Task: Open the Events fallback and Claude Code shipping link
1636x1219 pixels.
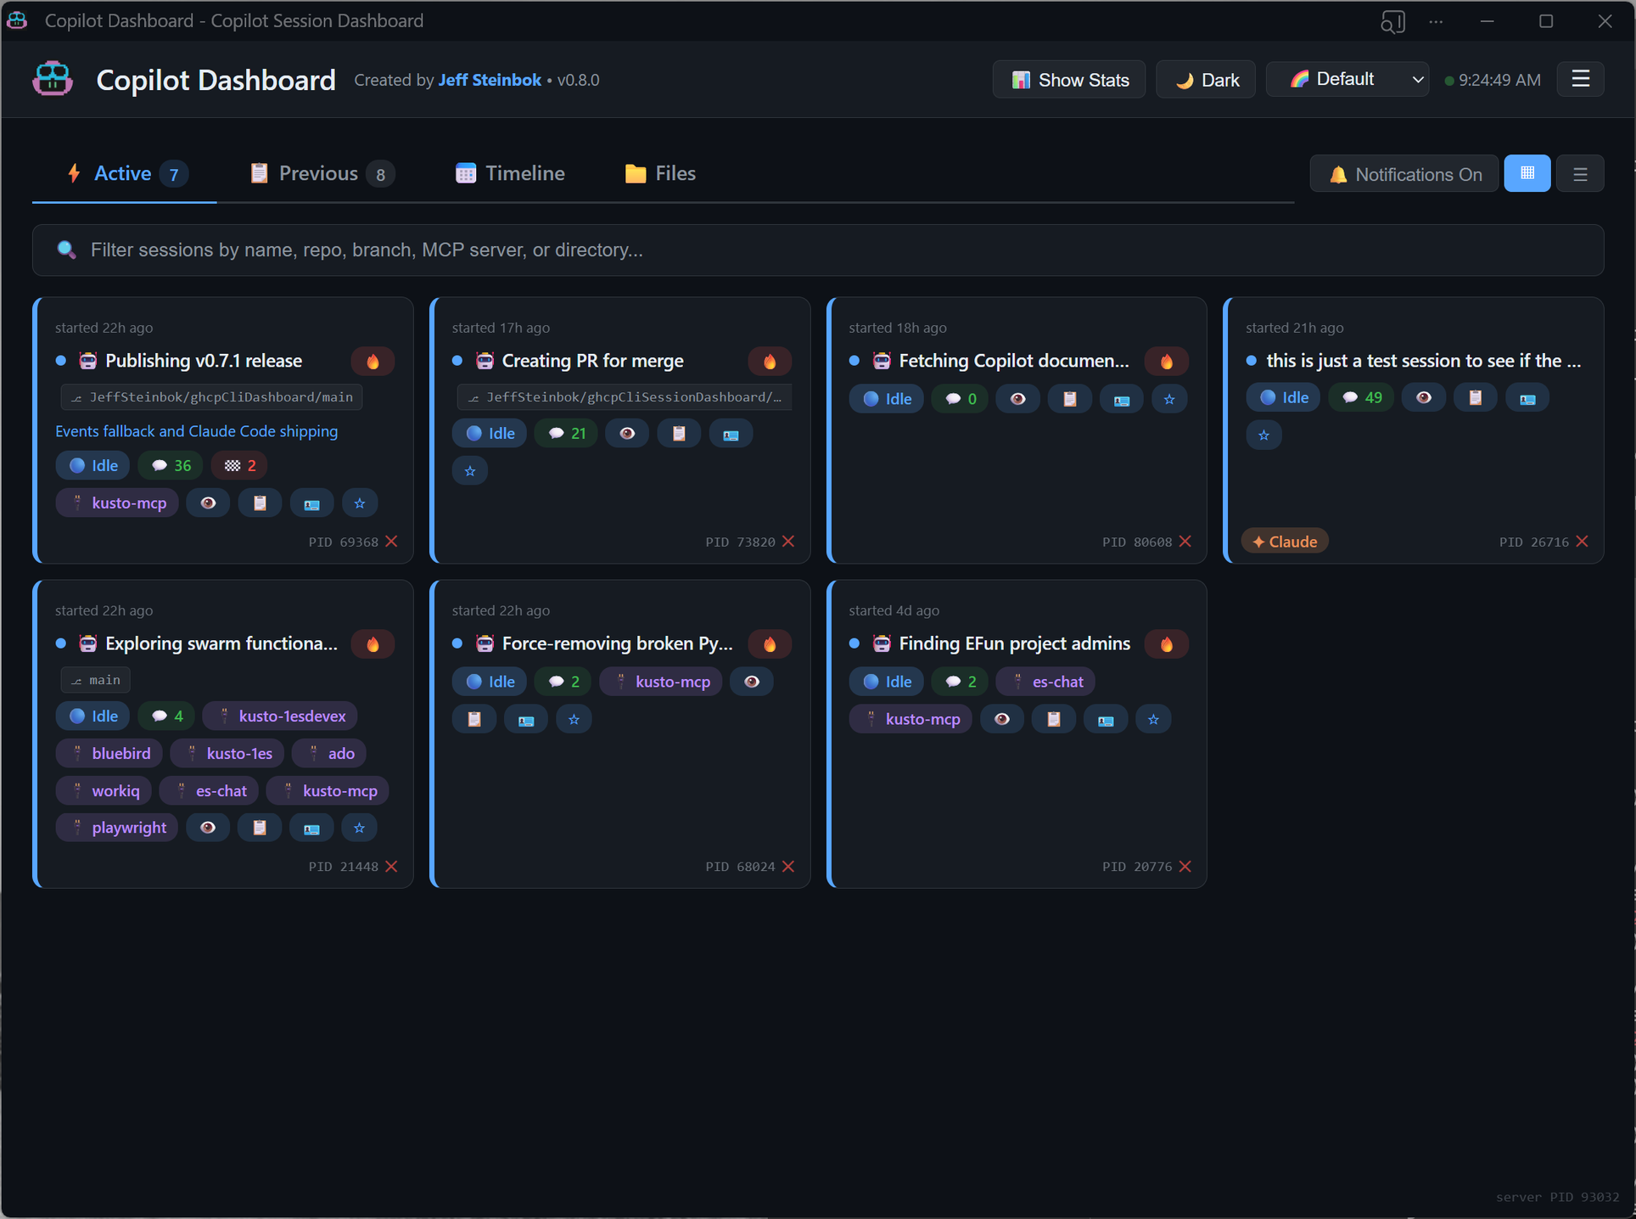Action: click(196, 431)
